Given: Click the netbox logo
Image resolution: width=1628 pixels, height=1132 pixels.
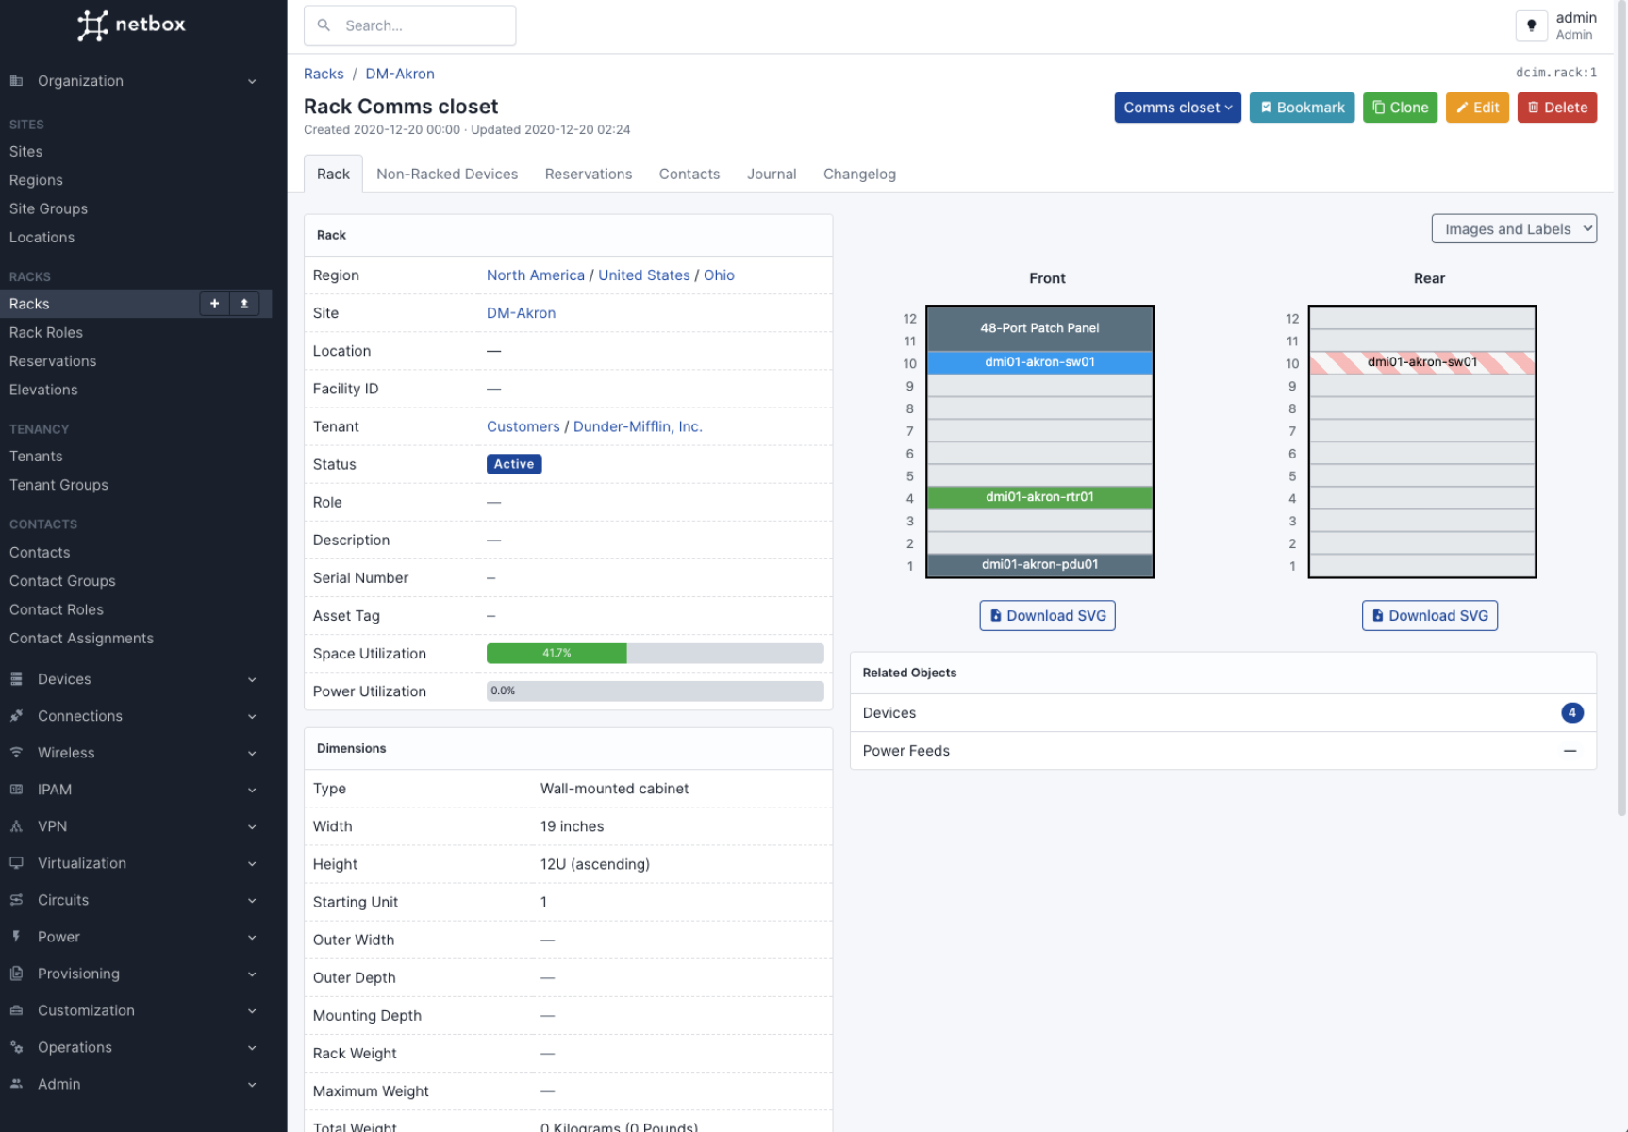Looking at the screenshot, I should 131,25.
